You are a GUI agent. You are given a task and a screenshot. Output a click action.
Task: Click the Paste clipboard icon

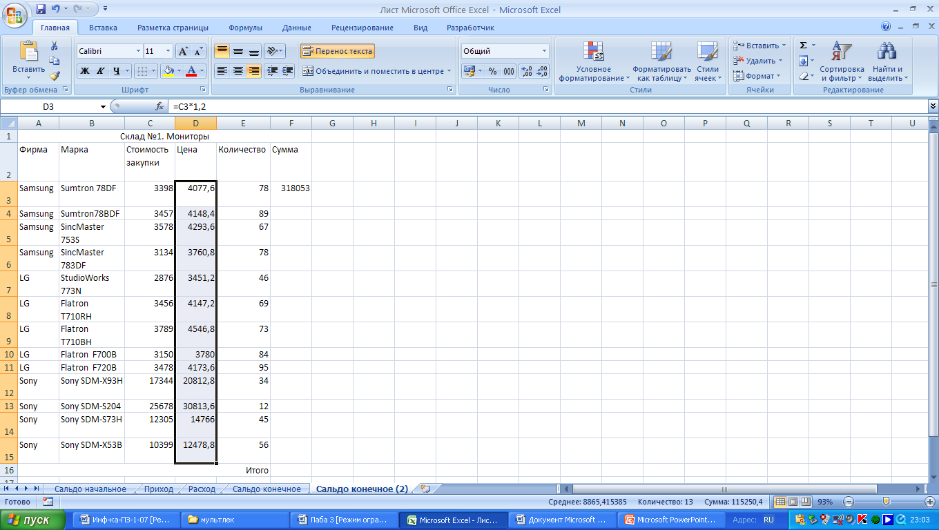(29, 52)
